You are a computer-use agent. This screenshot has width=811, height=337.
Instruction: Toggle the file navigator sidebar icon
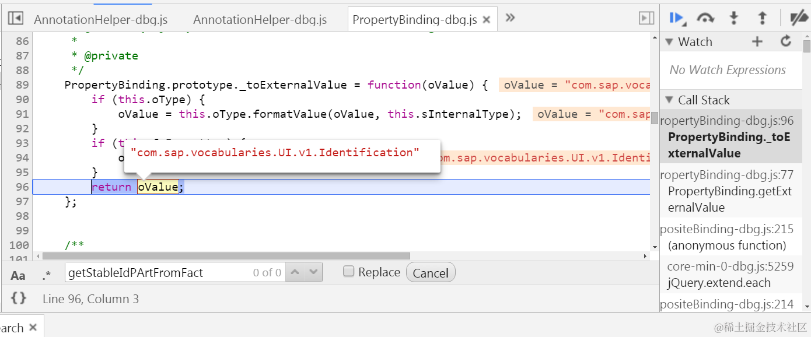tap(16, 19)
